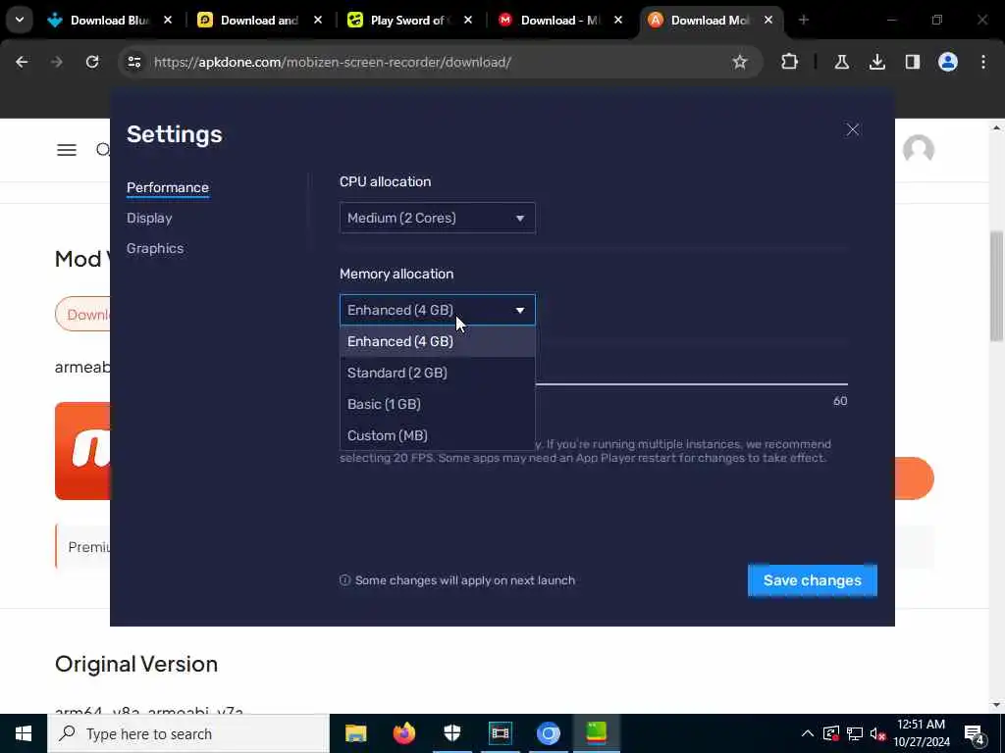Open Windows Security shield on taskbar

click(451, 733)
